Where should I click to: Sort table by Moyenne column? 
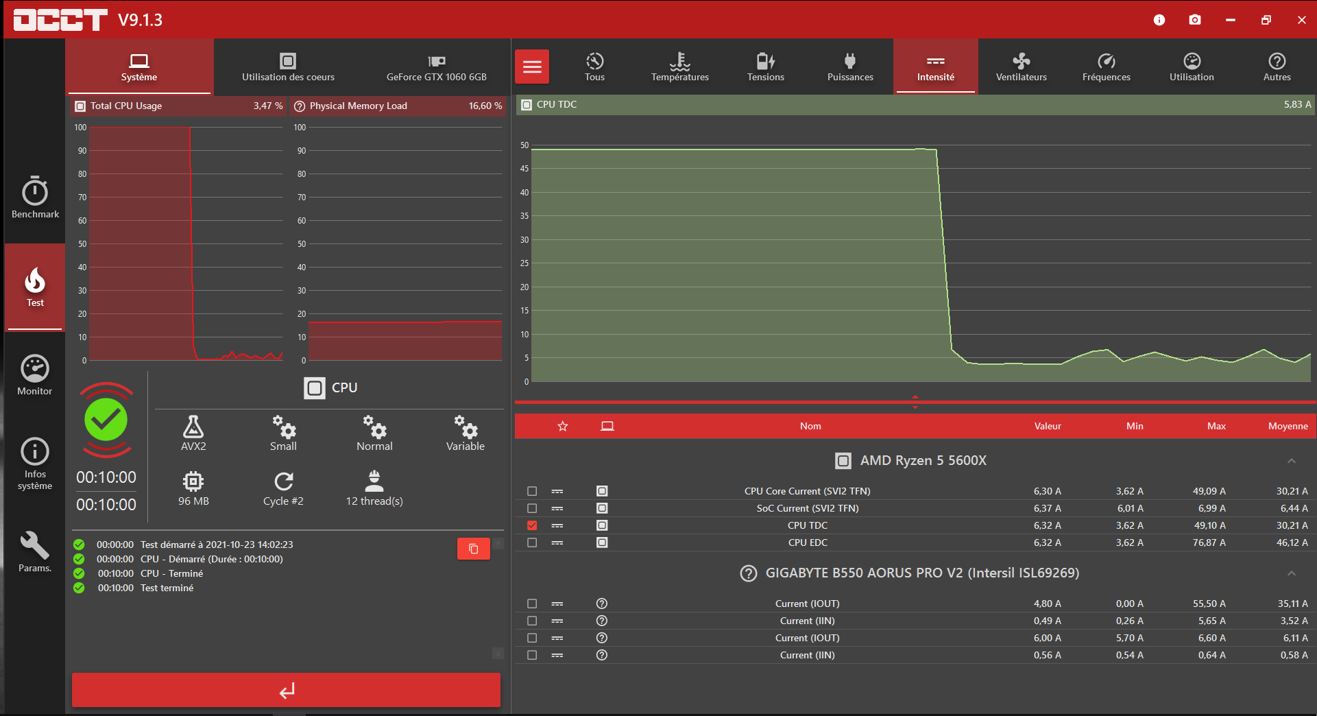(1288, 426)
